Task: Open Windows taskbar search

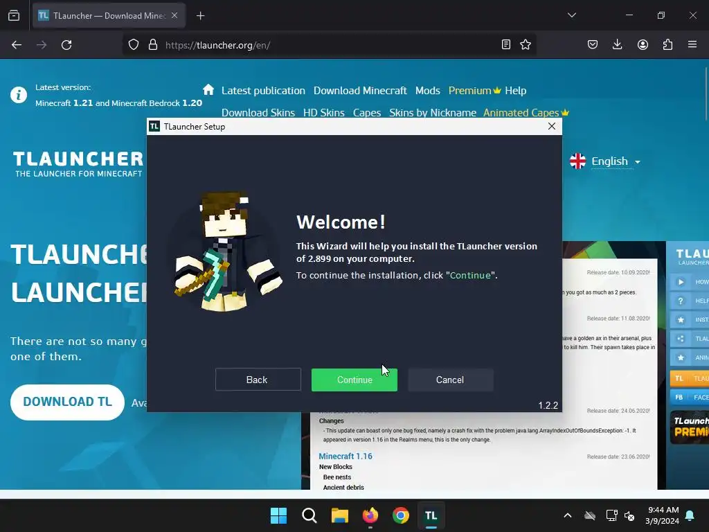Action: pyautogui.click(x=309, y=515)
